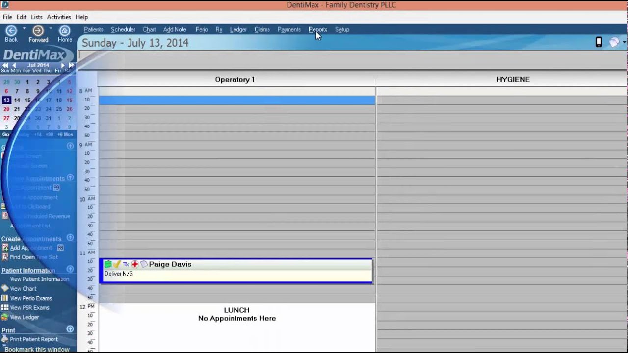Viewport: 628px width, 353px height.
Task: Click the Add Appointment icon in sidebar
Action: (x=5, y=248)
